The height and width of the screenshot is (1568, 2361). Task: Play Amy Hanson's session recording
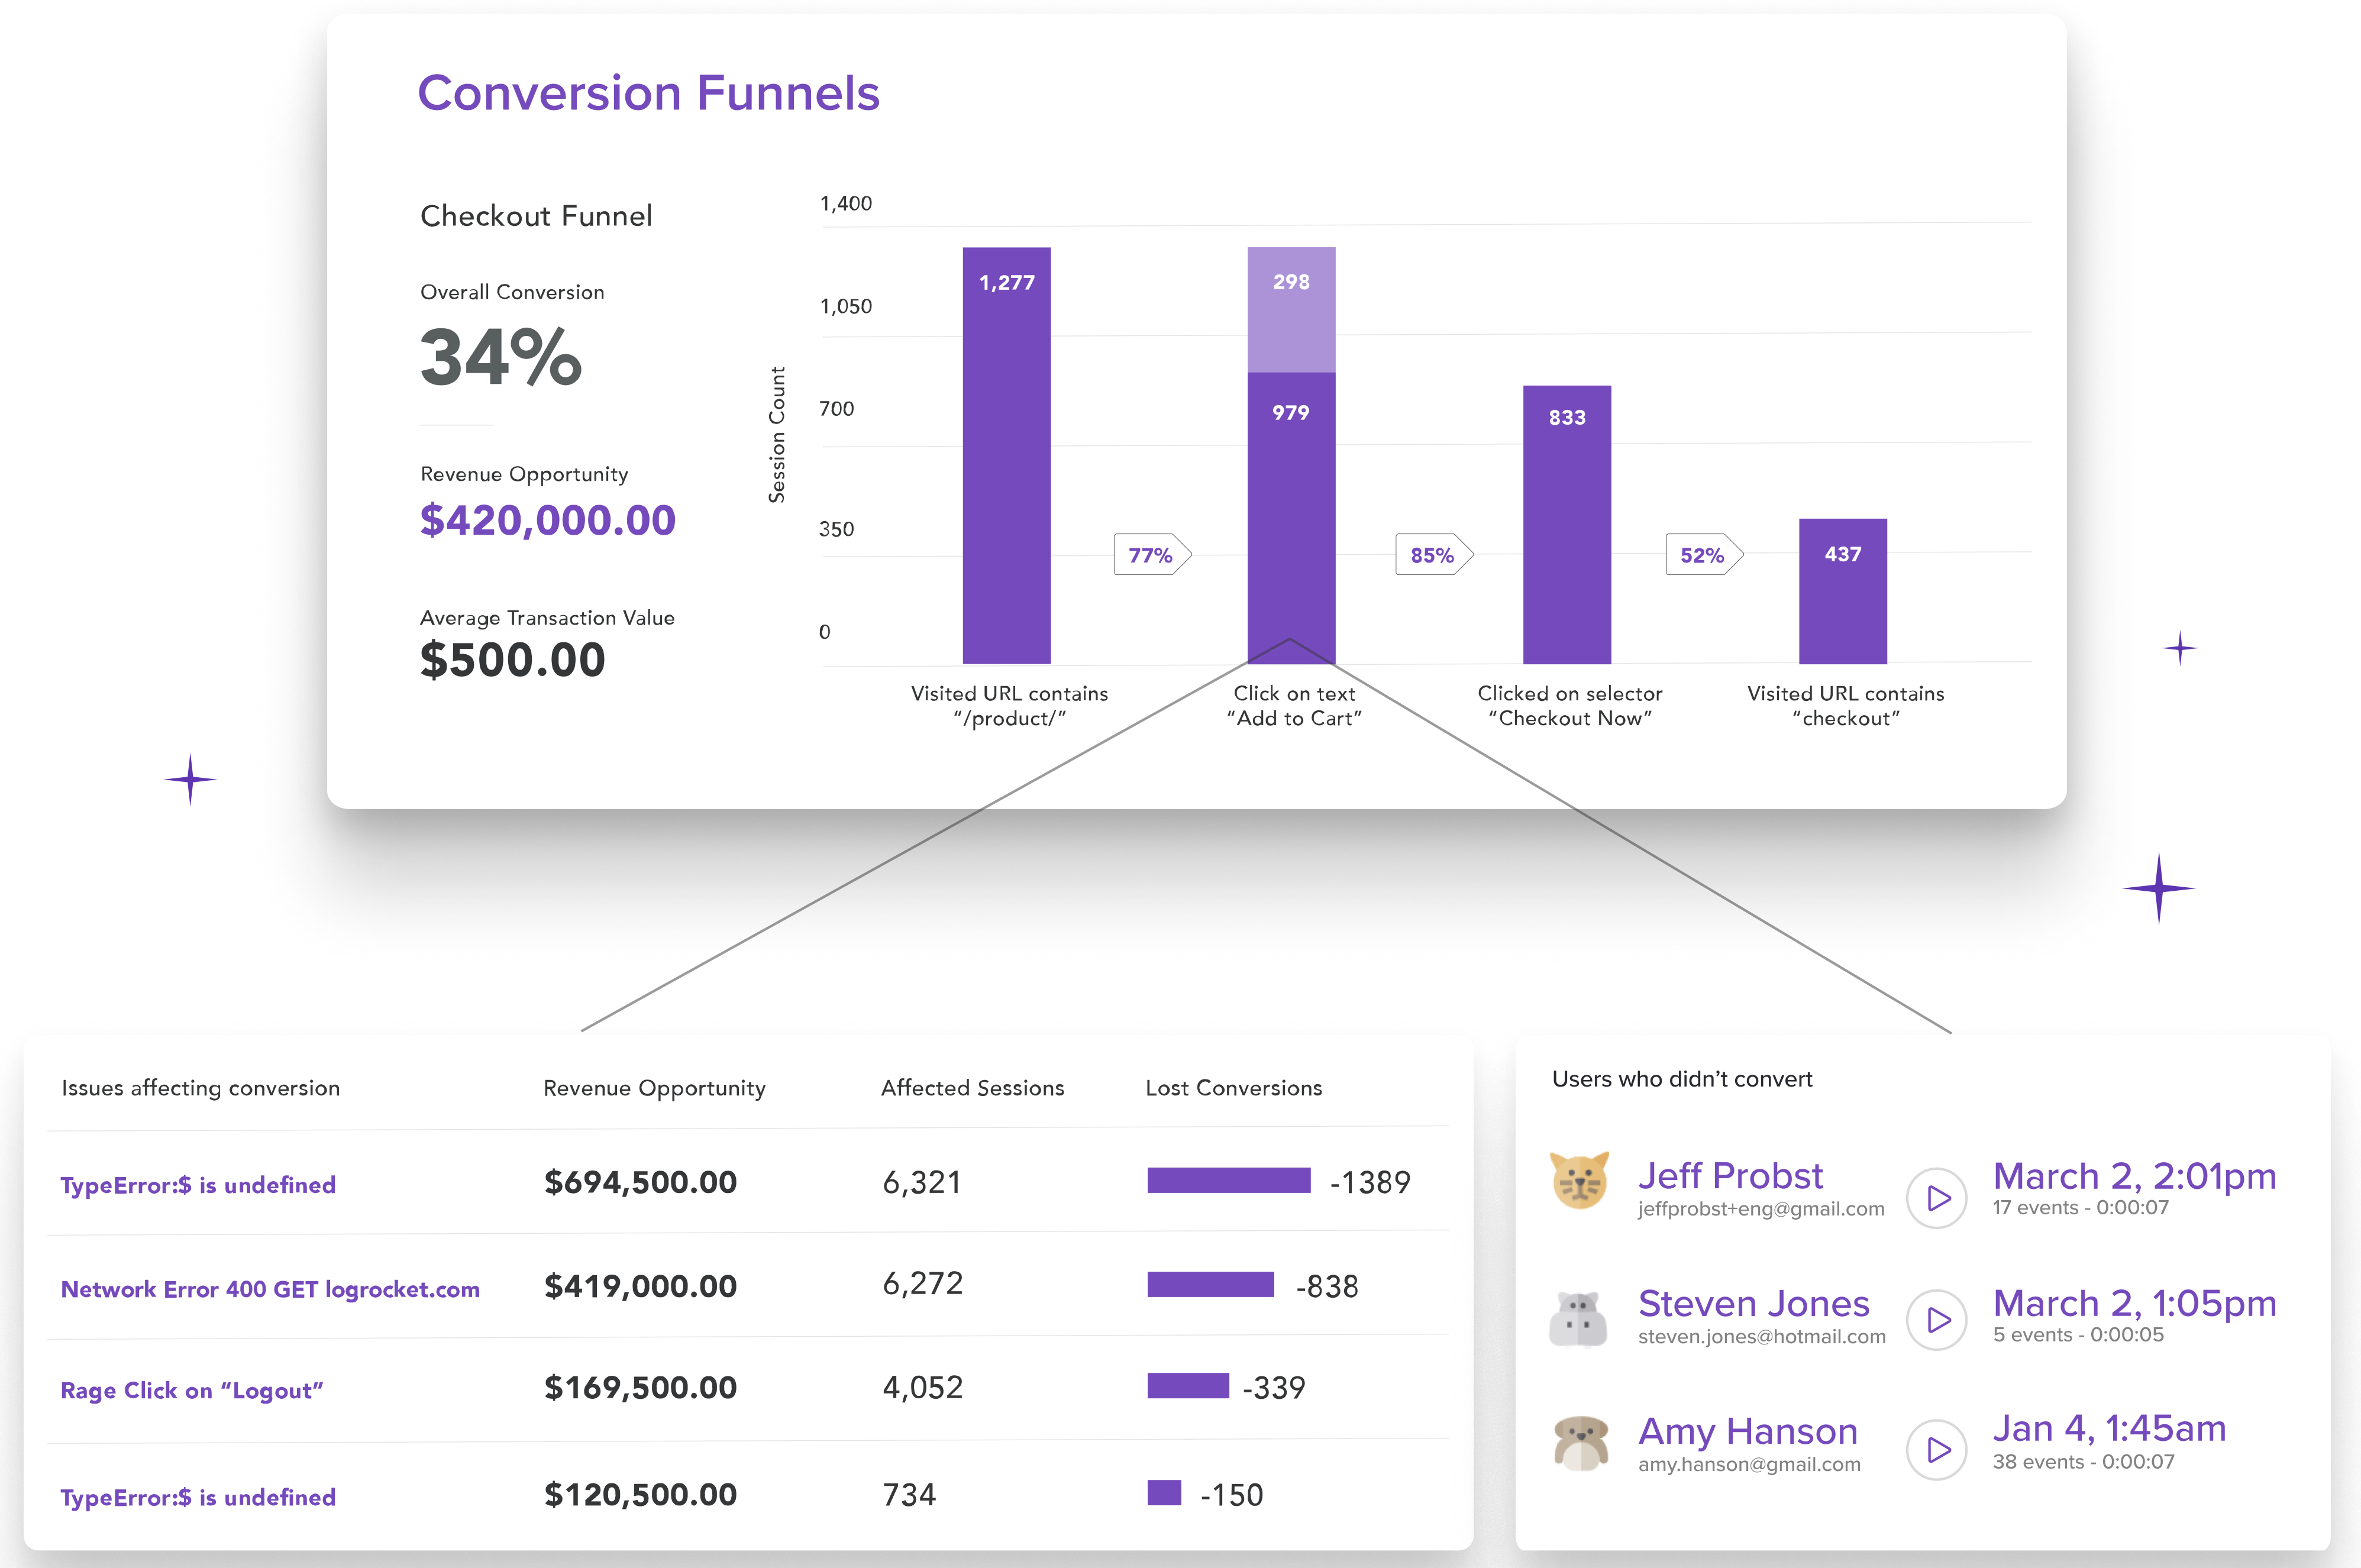[x=1936, y=1449]
